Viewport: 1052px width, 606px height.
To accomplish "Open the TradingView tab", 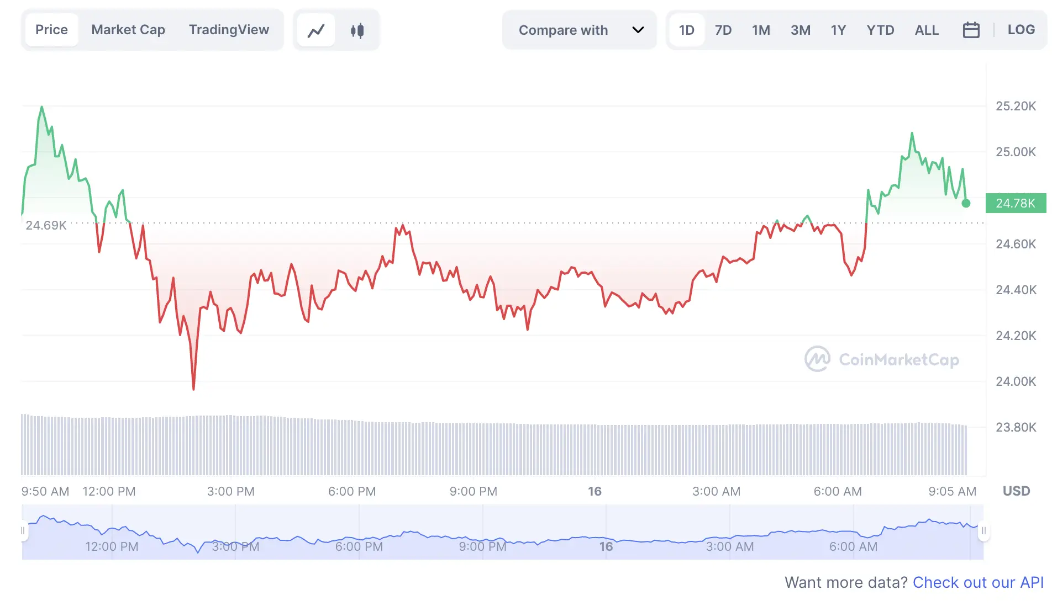I will (x=229, y=30).
